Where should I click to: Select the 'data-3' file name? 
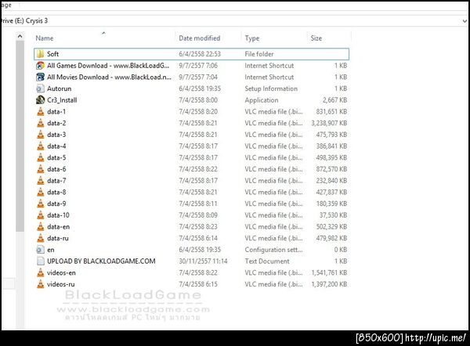(x=56, y=135)
